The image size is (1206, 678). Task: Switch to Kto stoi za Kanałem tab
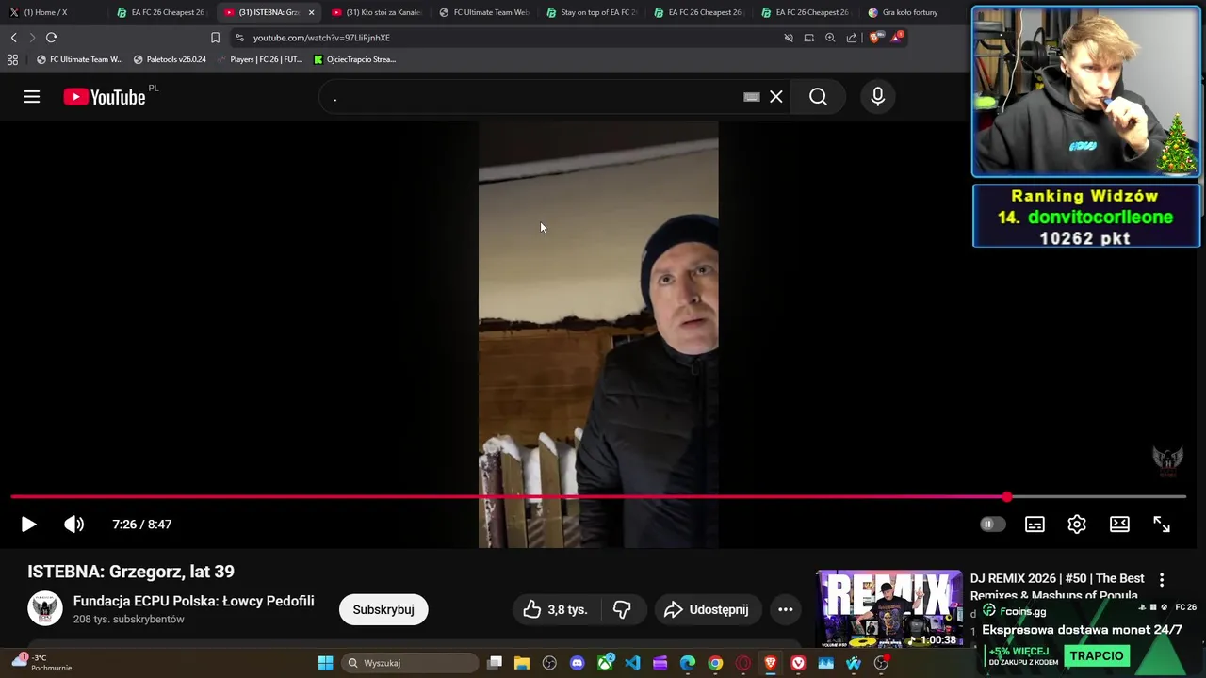click(376, 12)
